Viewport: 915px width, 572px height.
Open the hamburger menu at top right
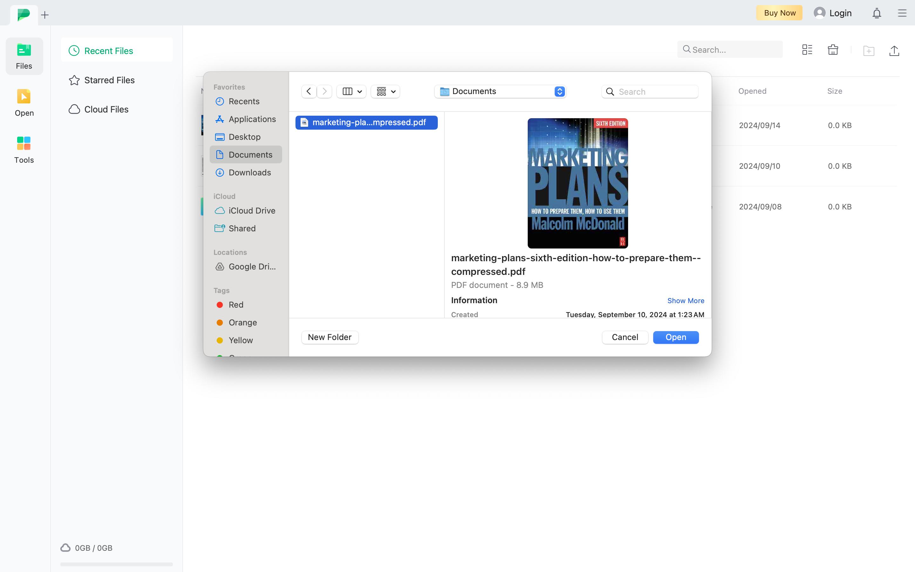pyautogui.click(x=902, y=13)
